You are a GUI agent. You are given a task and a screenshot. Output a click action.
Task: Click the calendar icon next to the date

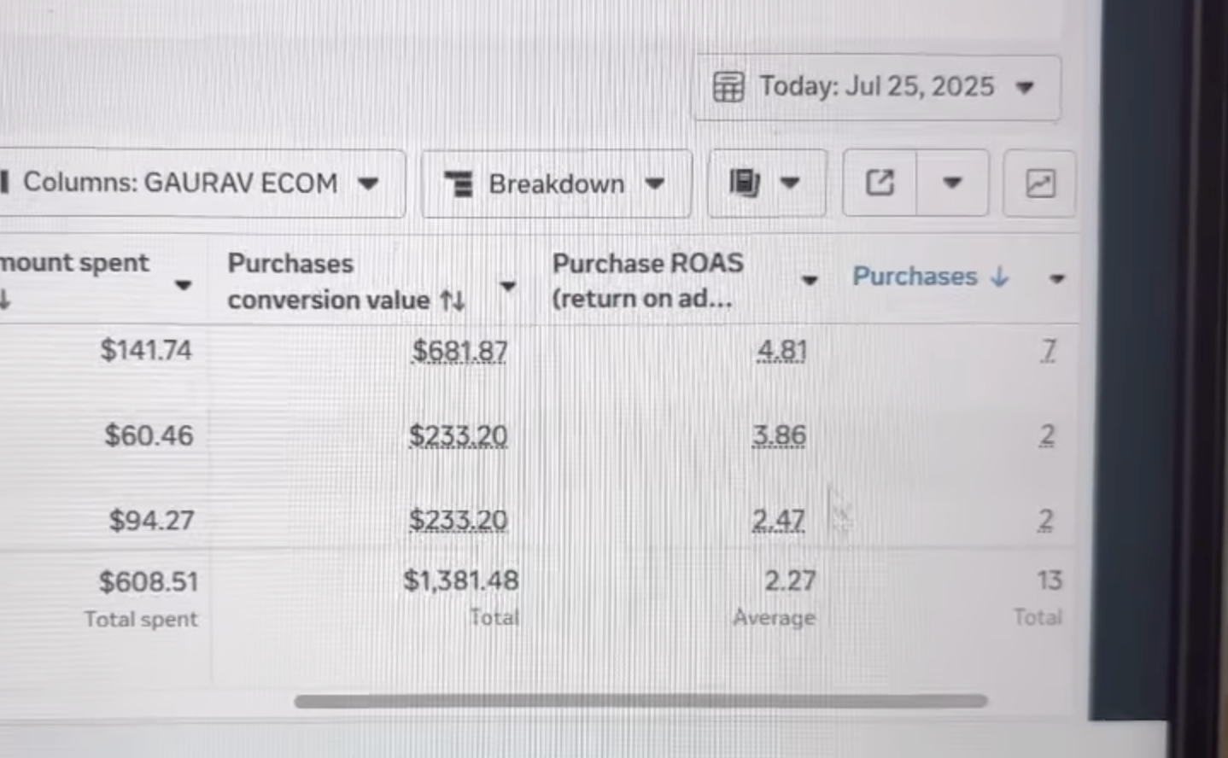[728, 86]
